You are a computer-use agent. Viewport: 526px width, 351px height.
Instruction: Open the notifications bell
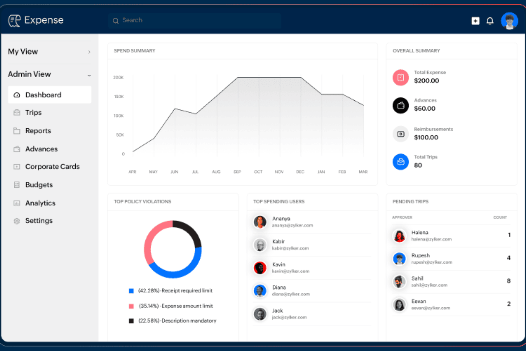490,21
